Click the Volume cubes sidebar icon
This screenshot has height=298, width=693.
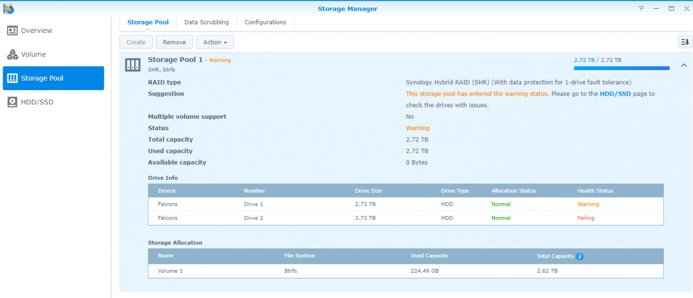click(x=12, y=55)
